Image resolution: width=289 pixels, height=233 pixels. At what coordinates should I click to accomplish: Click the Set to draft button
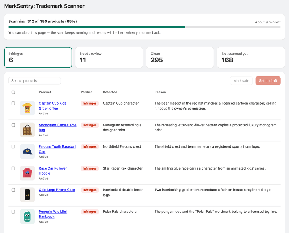click(268, 80)
